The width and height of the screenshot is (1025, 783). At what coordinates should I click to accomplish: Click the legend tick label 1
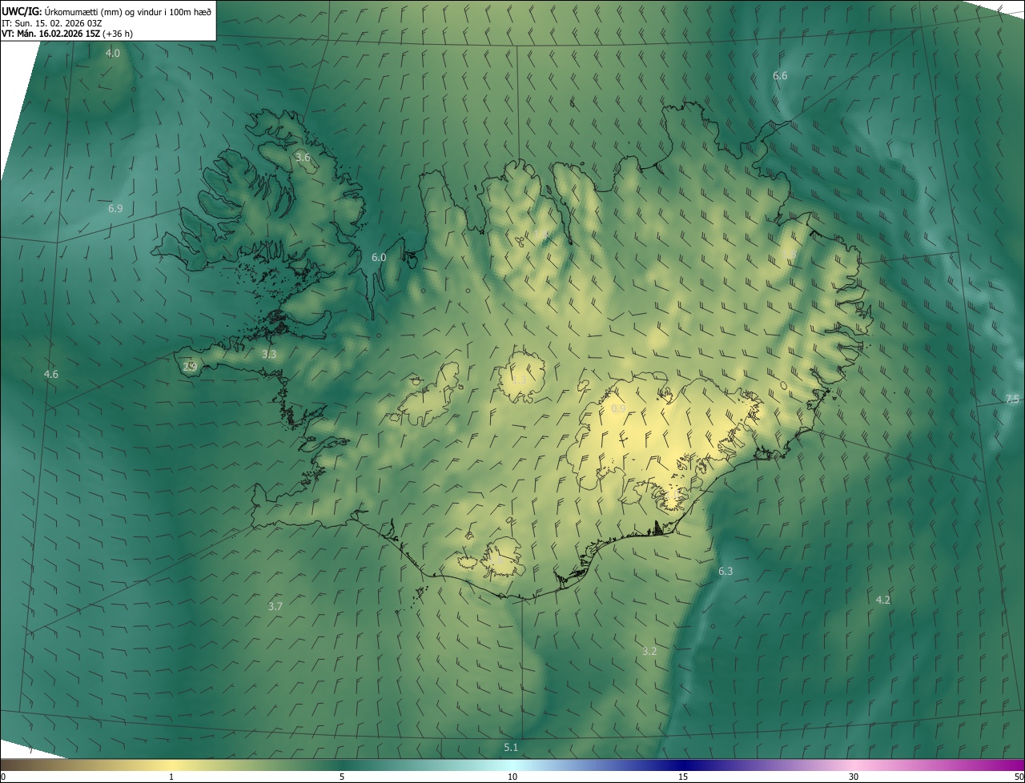point(171,777)
